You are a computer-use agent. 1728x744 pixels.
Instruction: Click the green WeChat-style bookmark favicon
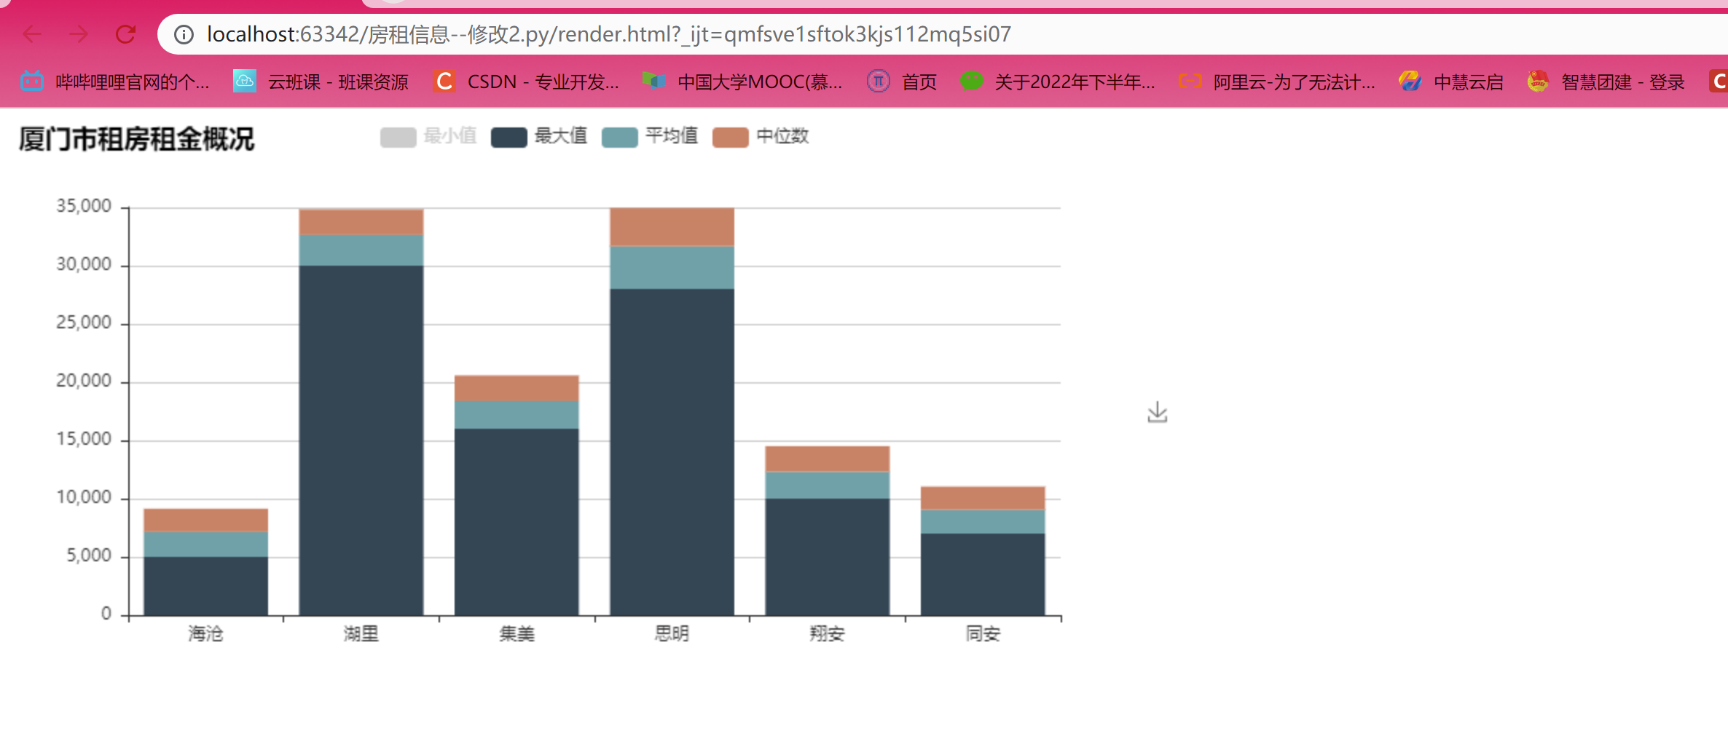[x=971, y=81]
